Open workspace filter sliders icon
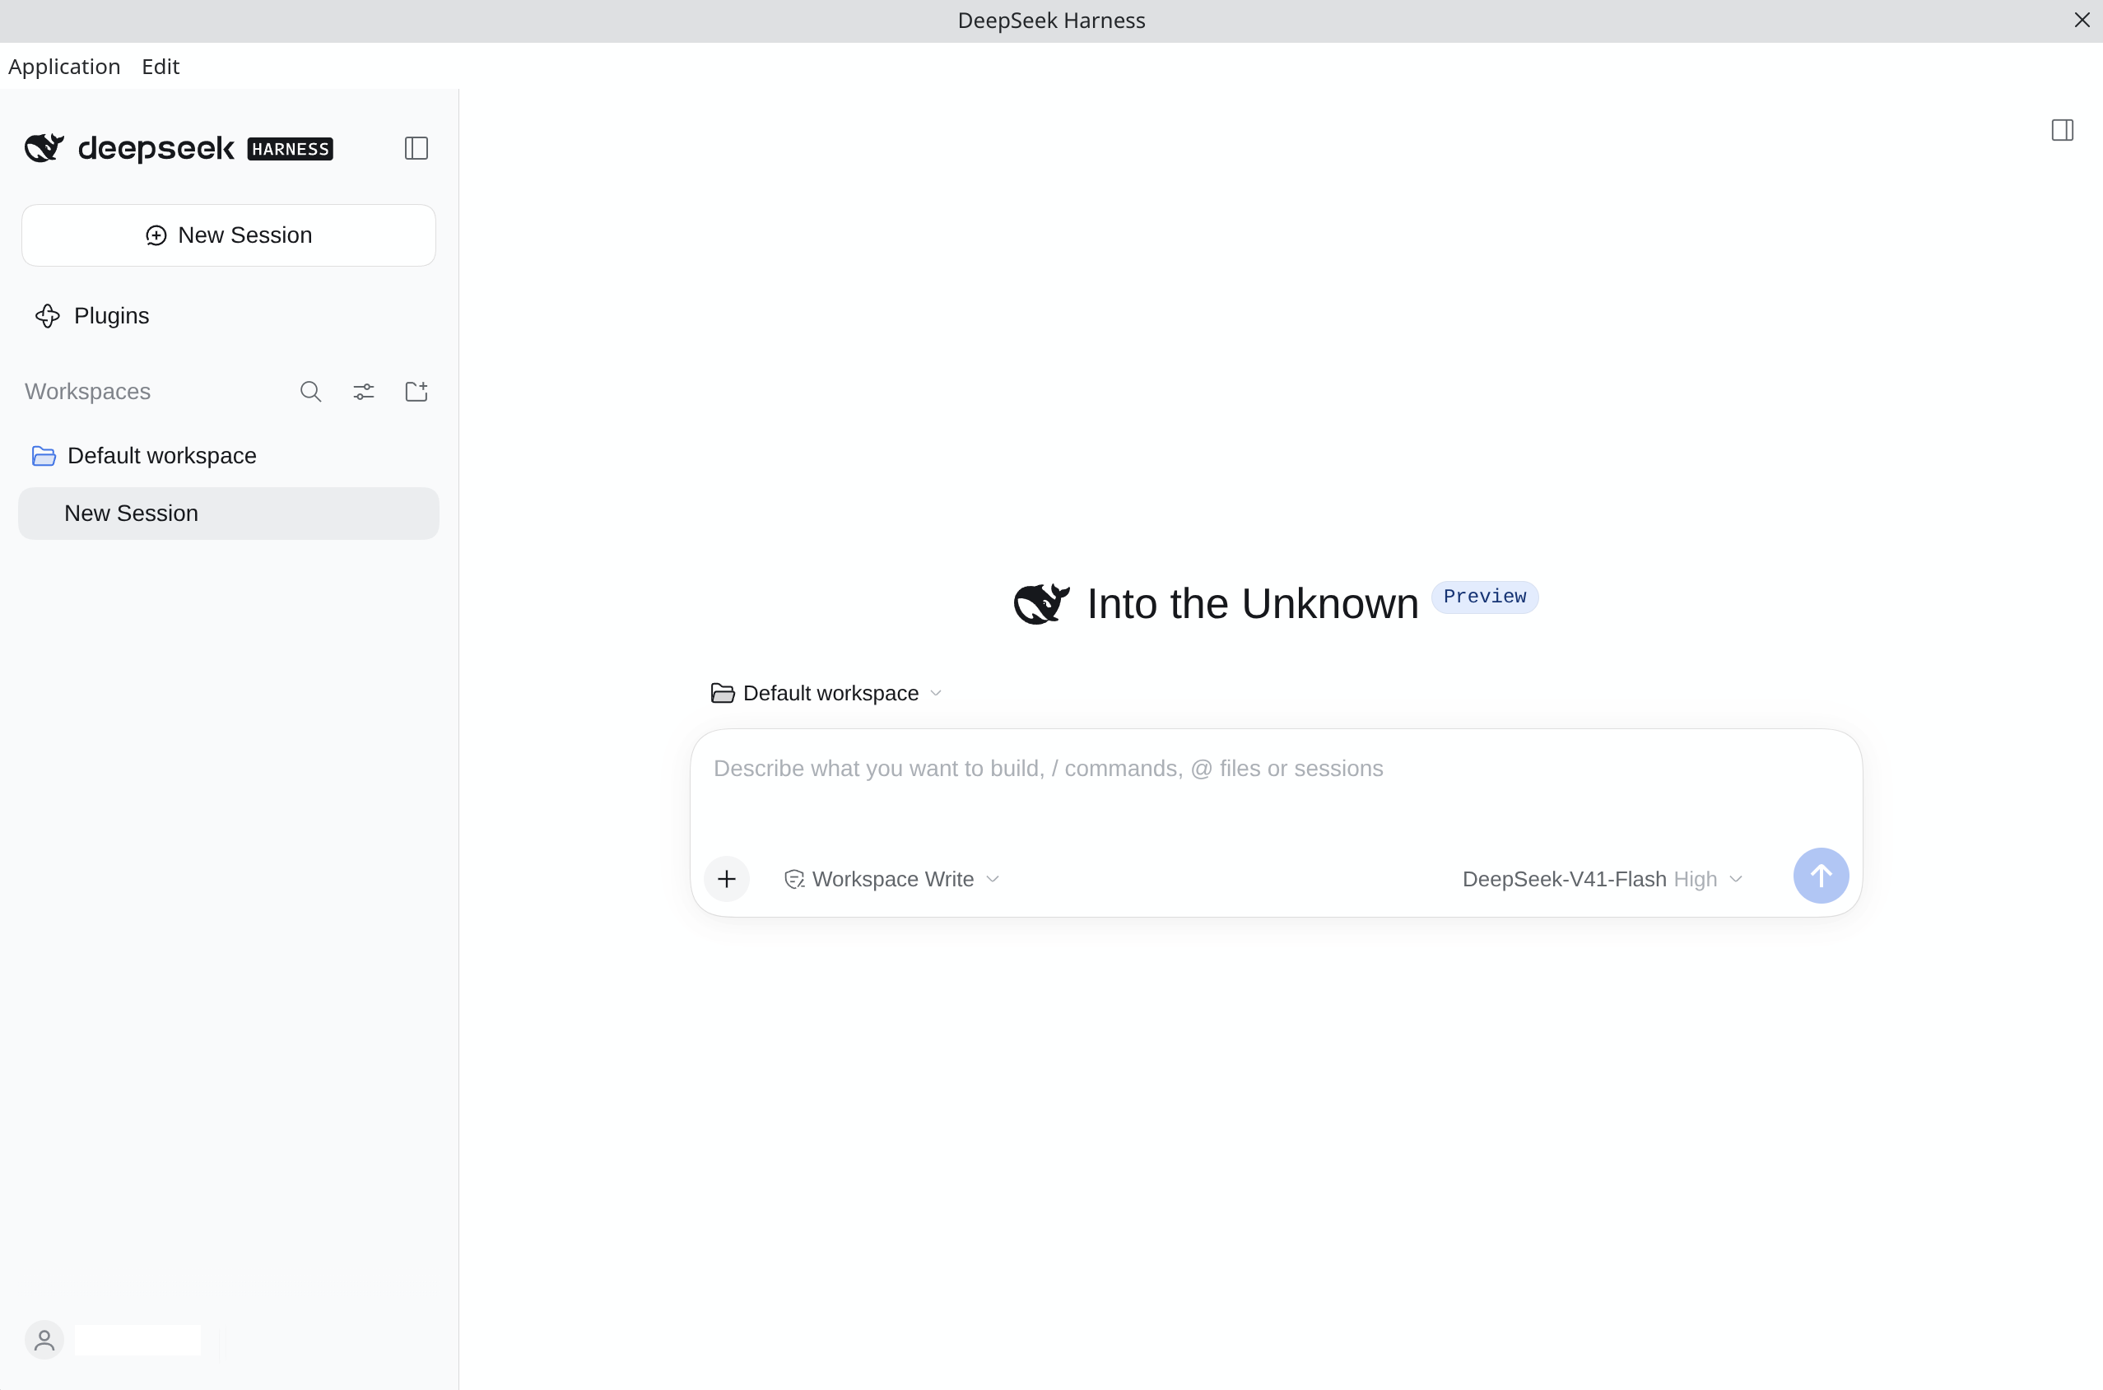 [364, 392]
